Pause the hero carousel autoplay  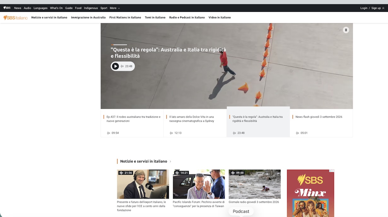[346, 30]
